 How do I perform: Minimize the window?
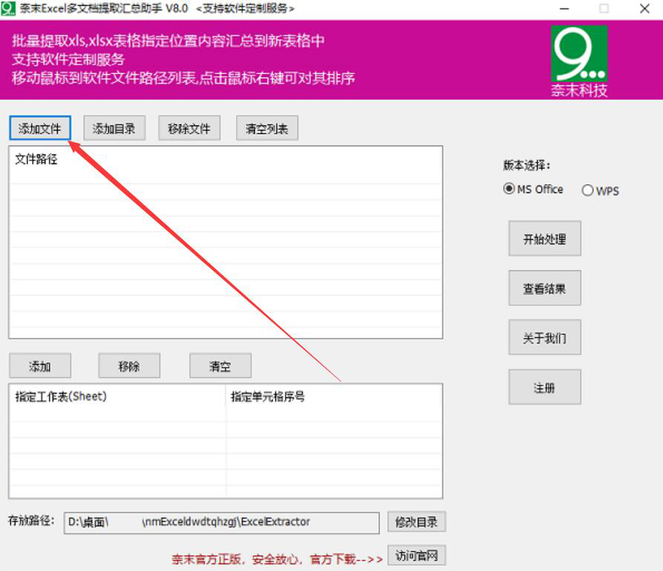pyautogui.click(x=564, y=8)
